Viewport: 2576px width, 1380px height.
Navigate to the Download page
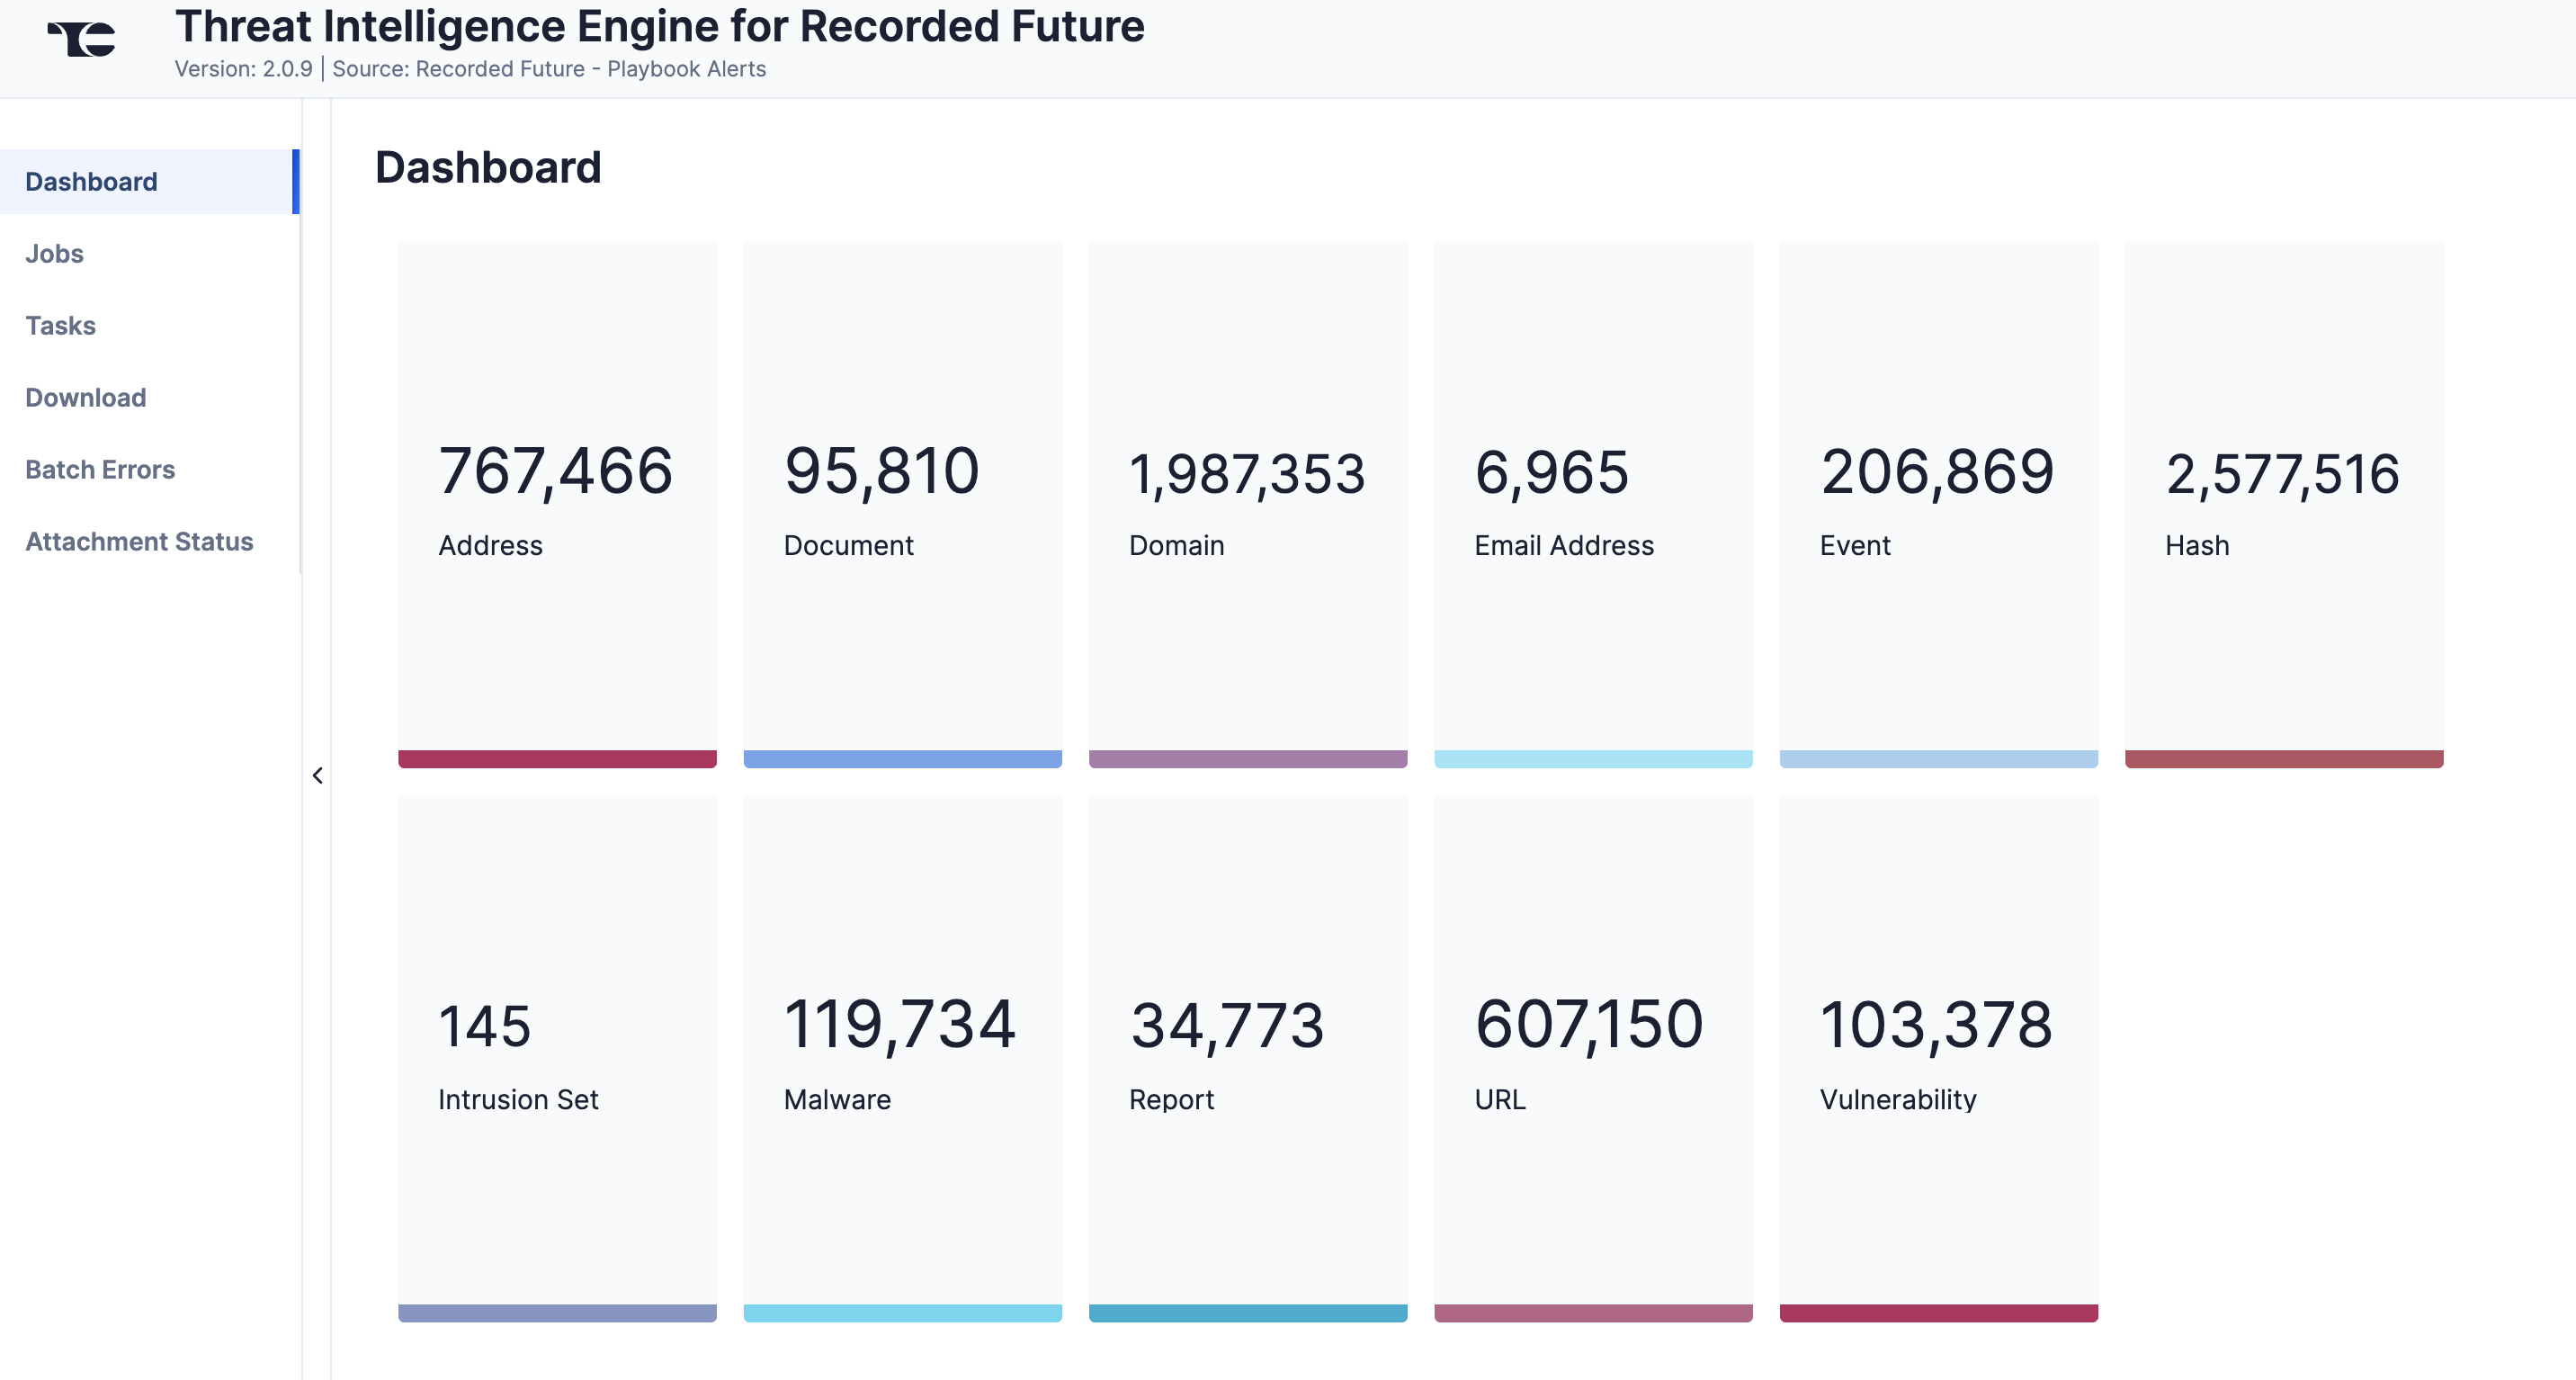point(86,398)
